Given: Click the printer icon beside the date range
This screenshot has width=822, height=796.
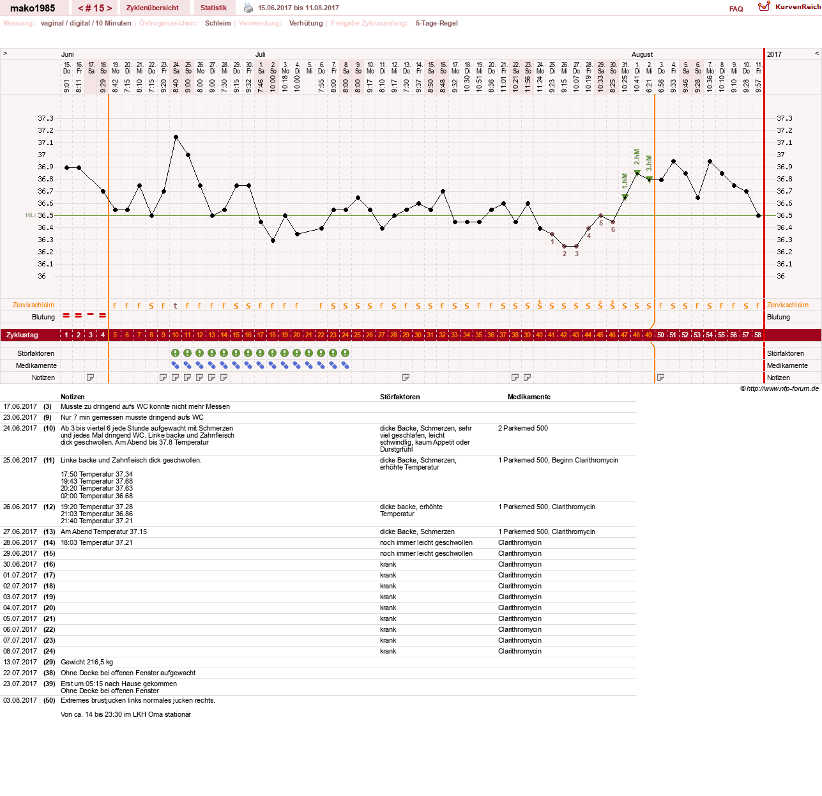Looking at the screenshot, I should [248, 8].
